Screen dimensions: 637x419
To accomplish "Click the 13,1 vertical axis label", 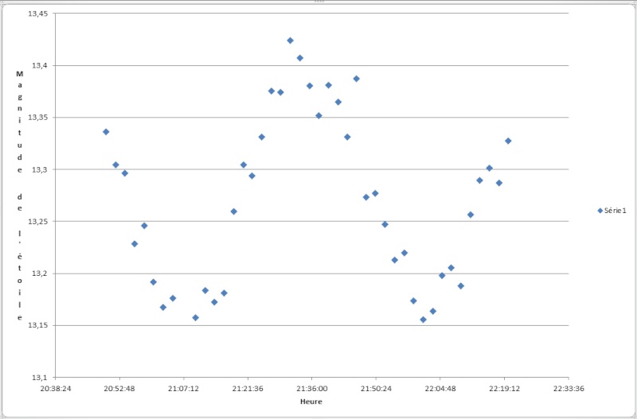I will tap(40, 377).
